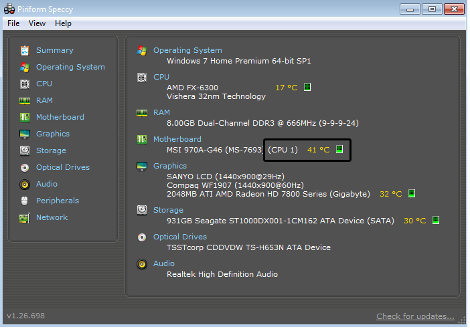Click the hard drive temperature 30 °C
The height and width of the screenshot is (329, 470).
click(x=415, y=221)
